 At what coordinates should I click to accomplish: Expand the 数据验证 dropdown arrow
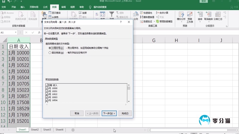[x=154, y=22]
